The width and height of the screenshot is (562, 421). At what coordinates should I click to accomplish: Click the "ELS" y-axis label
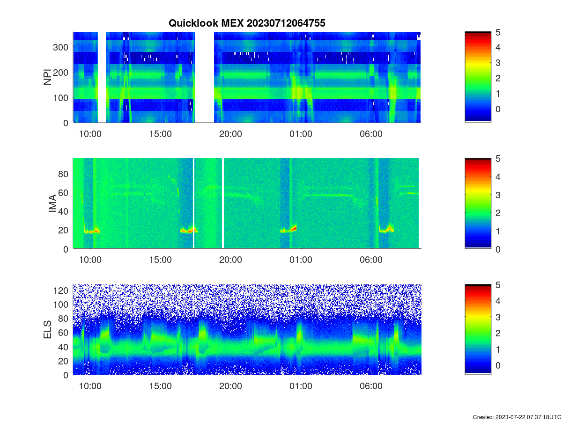pyautogui.click(x=47, y=330)
